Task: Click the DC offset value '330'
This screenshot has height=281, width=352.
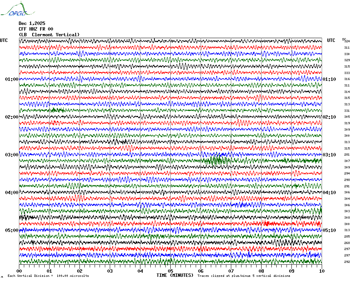Action: [x=347, y=54]
